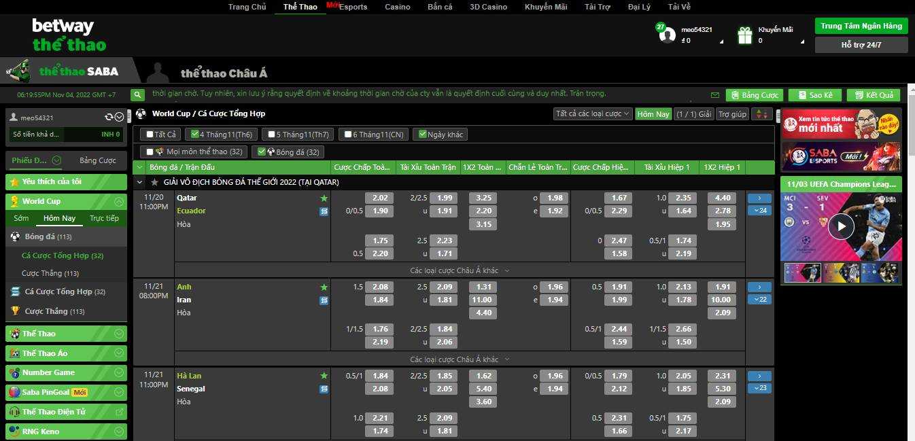Open the user avatar notification icon

(668, 35)
